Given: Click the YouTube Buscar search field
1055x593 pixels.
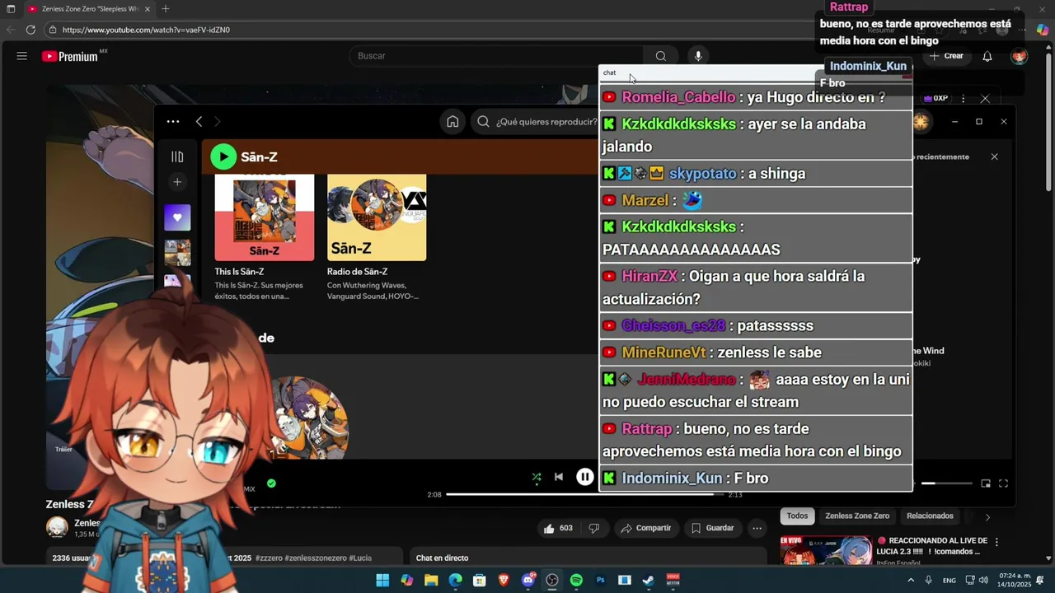Looking at the screenshot, I should tap(497, 56).
